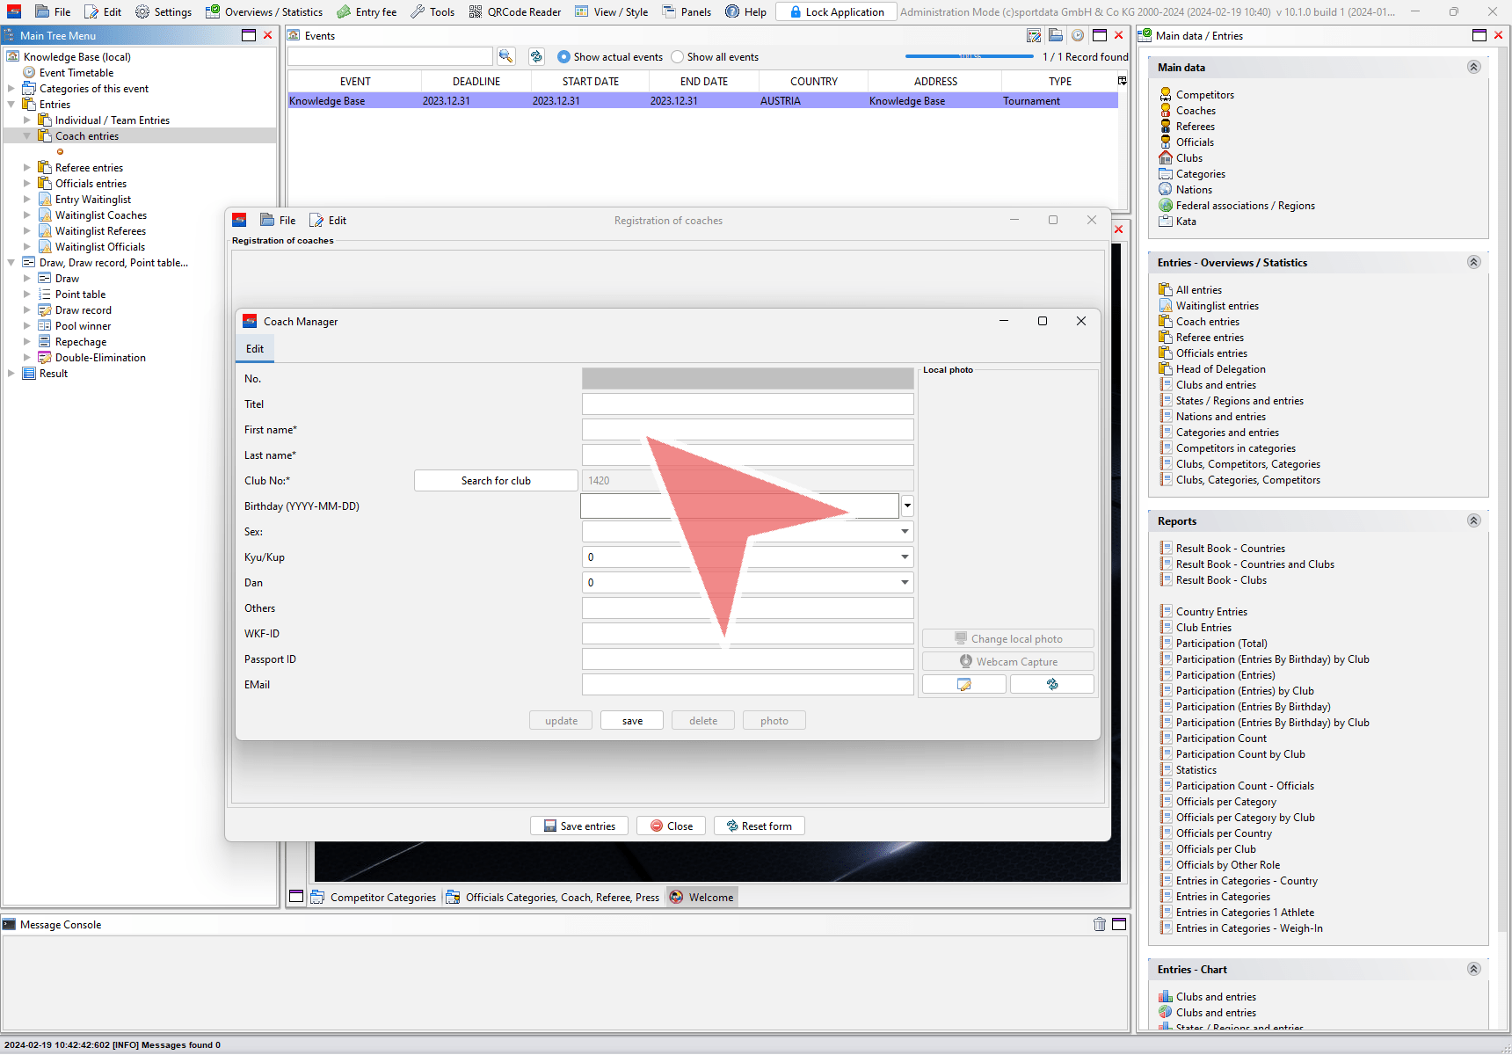Click the search magnifier icon in Events

505,56
